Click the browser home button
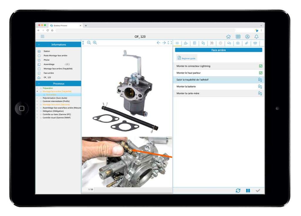 52,31
